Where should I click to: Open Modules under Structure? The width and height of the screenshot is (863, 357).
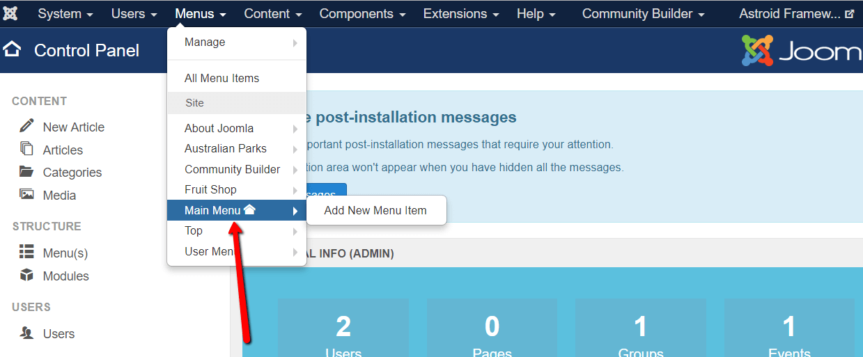[66, 276]
